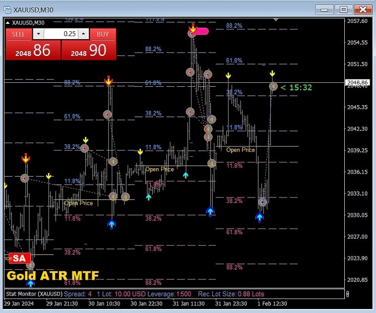Click the cyan up arrow near 31 Jan 11:30

(186, 175)
